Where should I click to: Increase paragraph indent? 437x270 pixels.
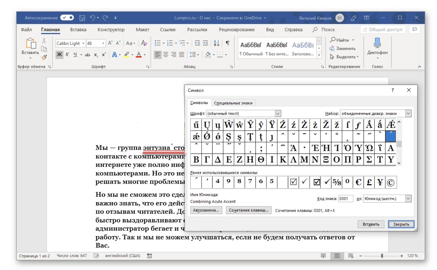205,43
